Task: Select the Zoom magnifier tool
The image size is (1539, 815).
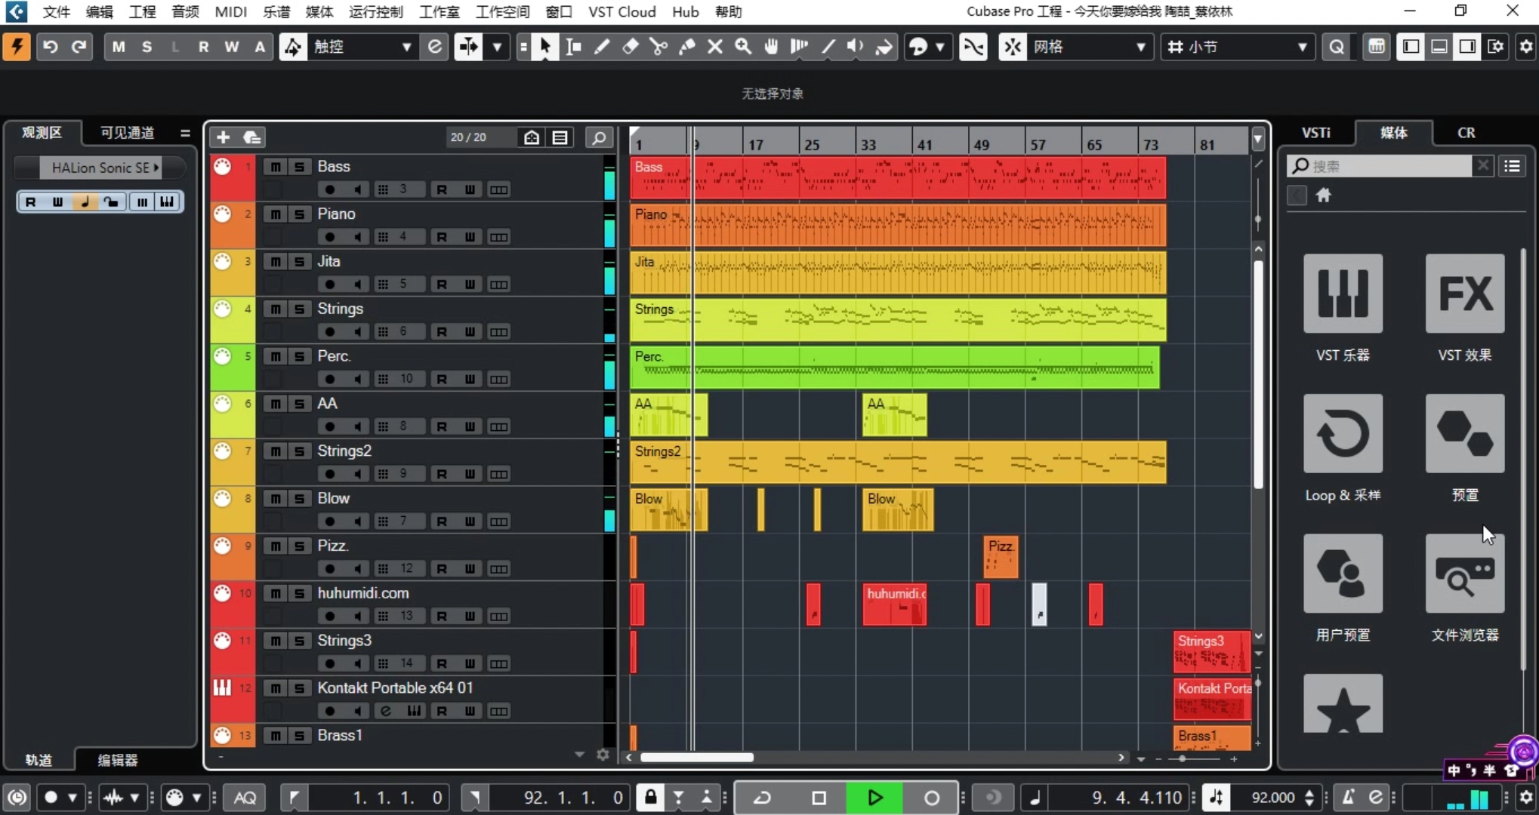Action: pos(743,47)
